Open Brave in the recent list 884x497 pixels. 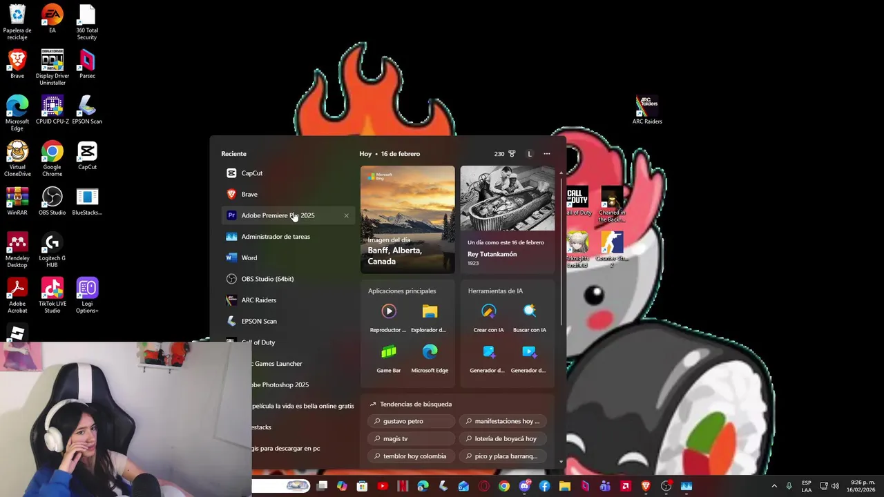point(288,194)
